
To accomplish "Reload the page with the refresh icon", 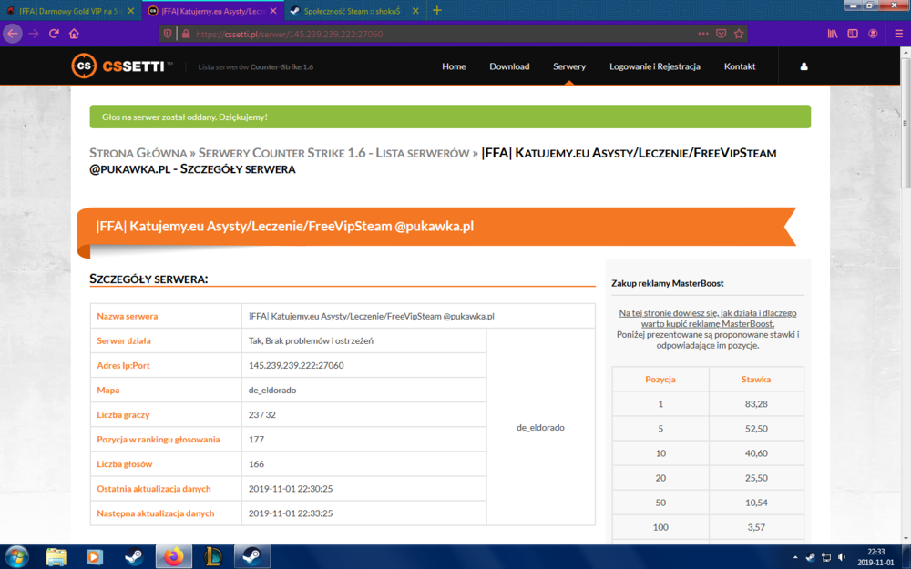I will point(54,34).
